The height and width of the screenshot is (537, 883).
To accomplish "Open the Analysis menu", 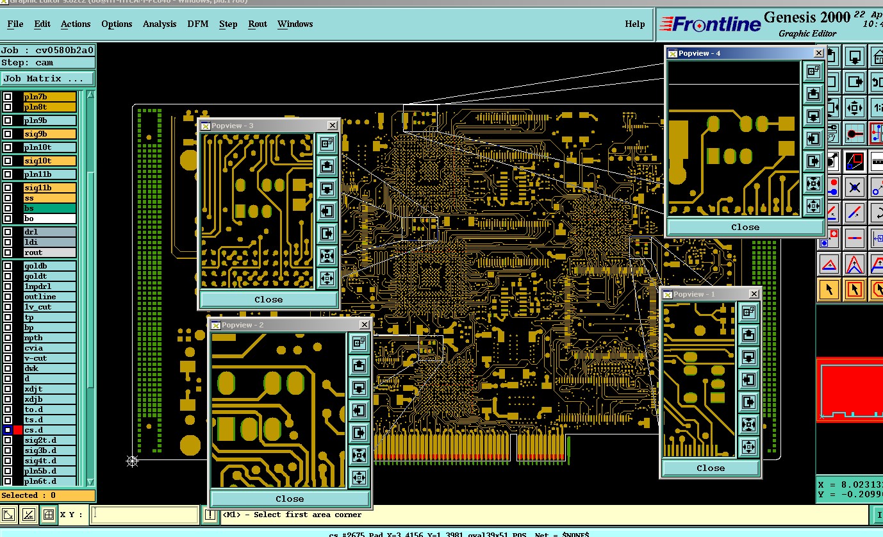I will (x=160, y=24).
